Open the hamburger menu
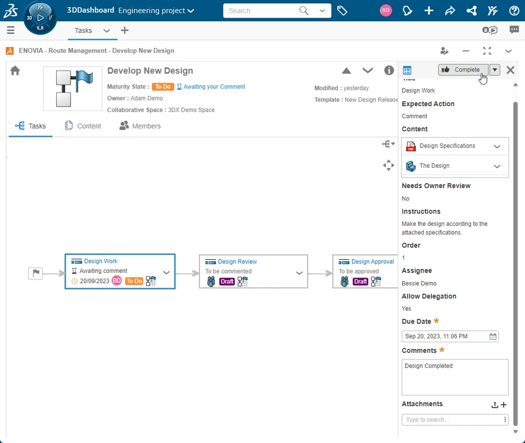Viewport: 525px width, 443px height. (11, 30)
